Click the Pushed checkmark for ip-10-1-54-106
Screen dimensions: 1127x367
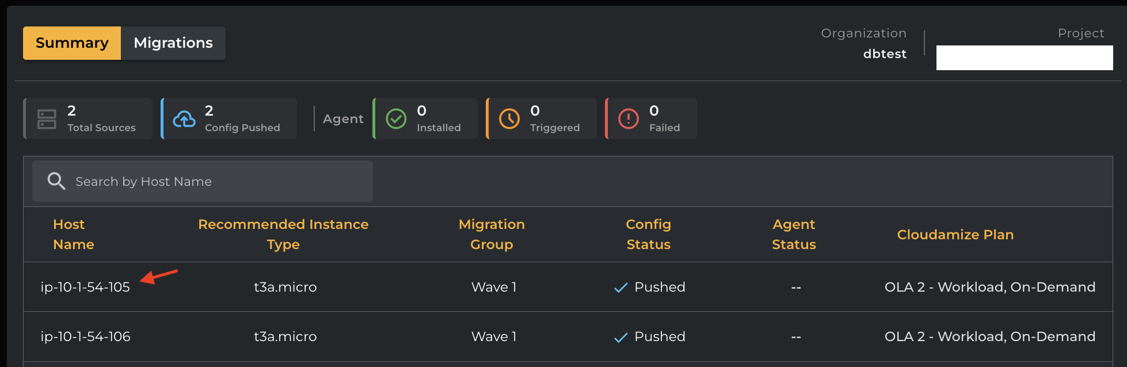point(620,337)
